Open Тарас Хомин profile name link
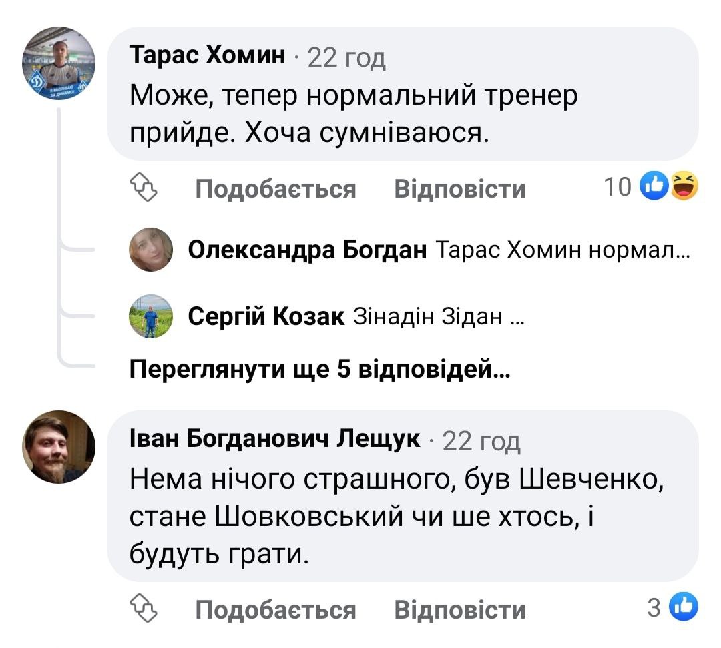Viewport: 721px width, 648px height. 208,56
